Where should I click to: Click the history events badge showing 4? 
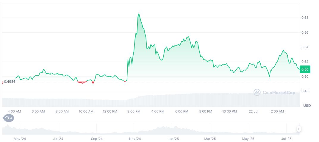(x=9, y=118)
